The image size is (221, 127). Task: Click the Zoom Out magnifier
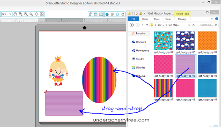click(26, 14)
